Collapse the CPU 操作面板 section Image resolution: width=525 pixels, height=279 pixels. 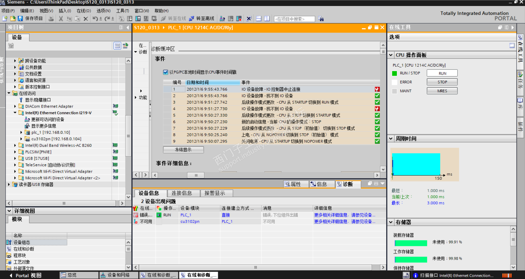pyautogui.click(x=391, y=55)
